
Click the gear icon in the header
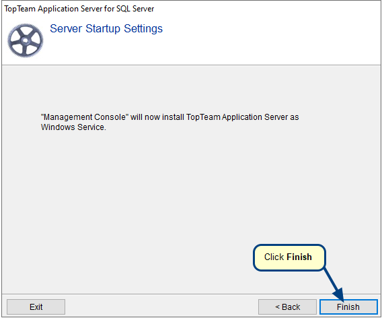pyautogui.click(x=25, y=40)
